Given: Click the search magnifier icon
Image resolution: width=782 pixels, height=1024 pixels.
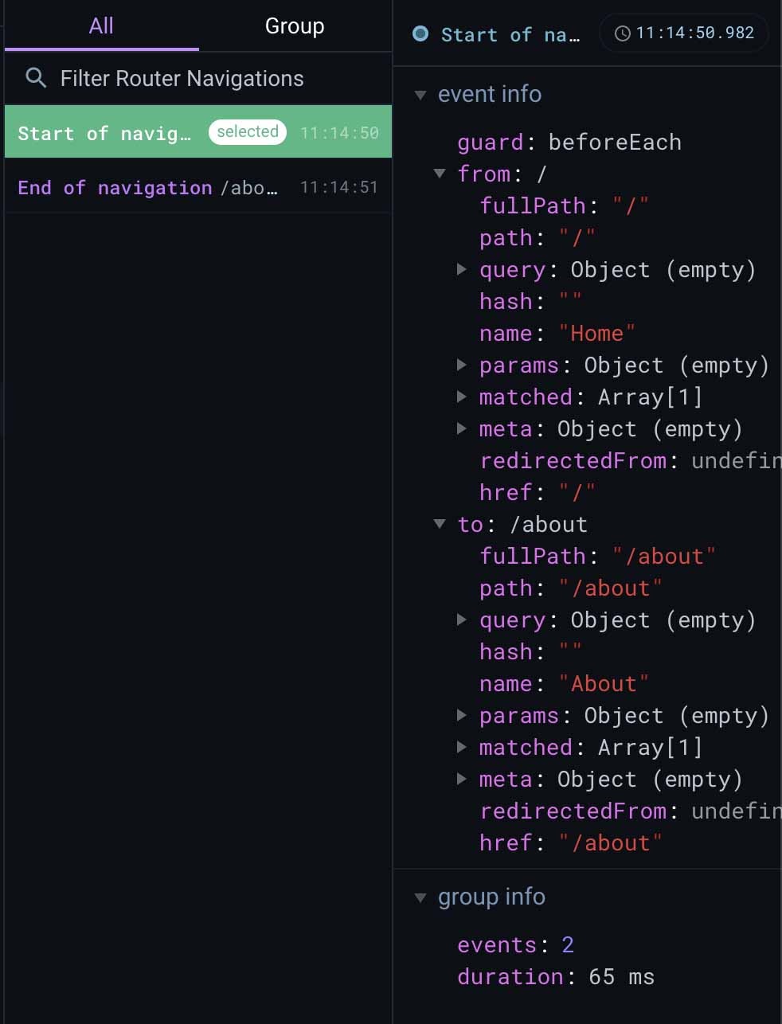Looking at the screenshot, I should (x=36, y=78).
